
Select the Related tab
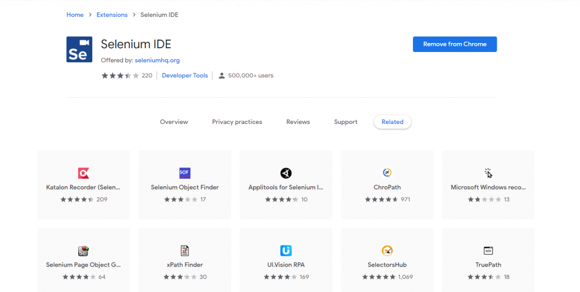tap(393, 122)
